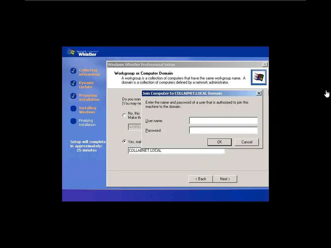
Task: Close the Windows Whistler Professional Setup window
Action: click(265, 65)
